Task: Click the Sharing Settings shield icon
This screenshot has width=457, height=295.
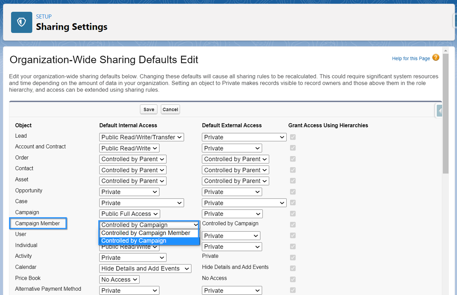Action: [x=22, y=23]
